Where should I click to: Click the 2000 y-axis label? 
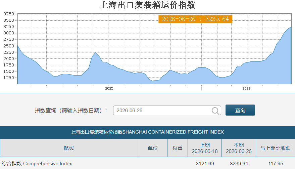(9, 58)
